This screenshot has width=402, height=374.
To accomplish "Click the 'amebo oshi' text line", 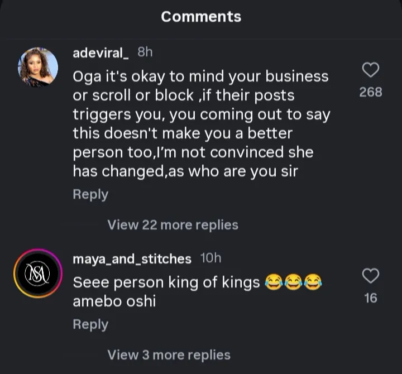I will [x=114, y=301].
